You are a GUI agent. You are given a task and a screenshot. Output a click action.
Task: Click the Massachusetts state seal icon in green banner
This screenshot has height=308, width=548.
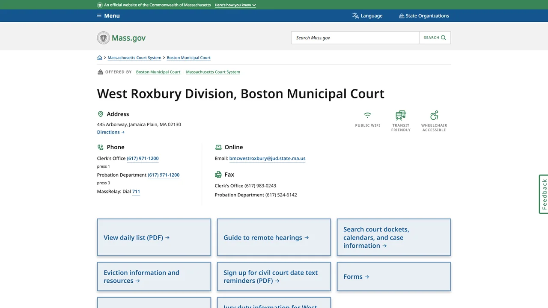tap(100, 5)
